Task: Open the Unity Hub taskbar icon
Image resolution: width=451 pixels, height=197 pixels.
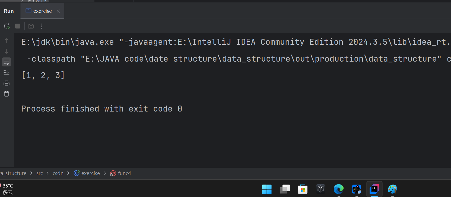Action: (x=320, y=189)
